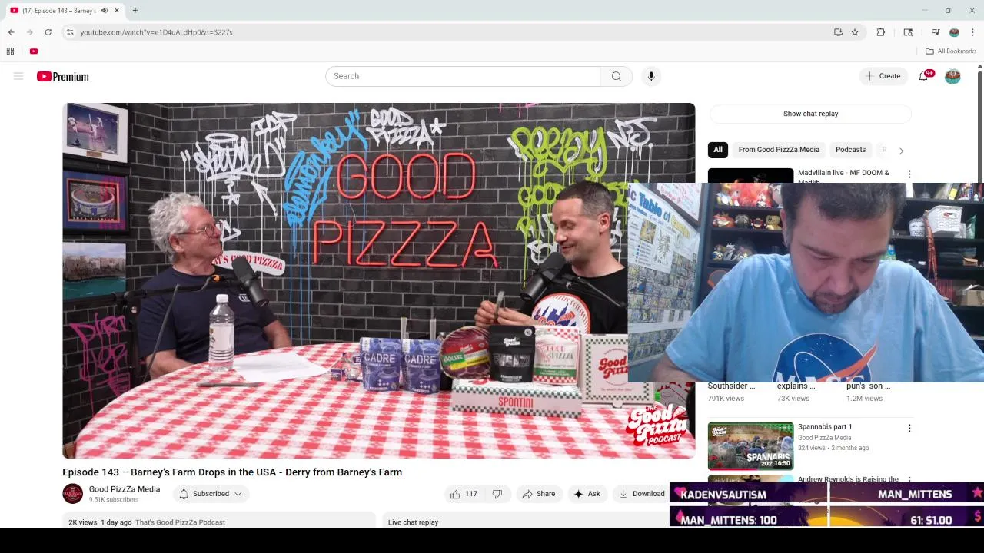The width and height of the screenshot is (984, 553).
Task: Click the browser address bar URL
Action: pos(156,32)
